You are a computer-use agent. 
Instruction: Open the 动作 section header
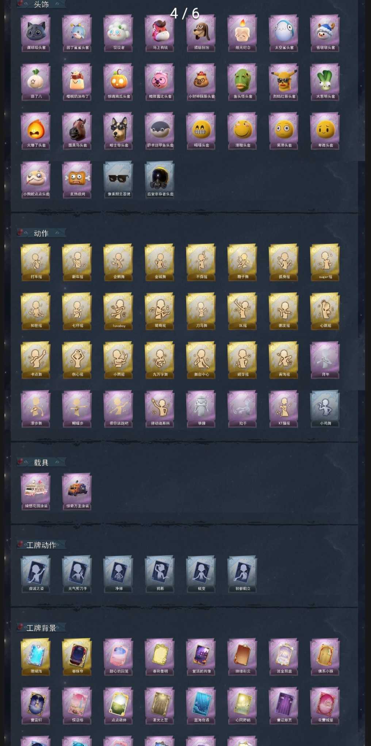tap(41, 233)
